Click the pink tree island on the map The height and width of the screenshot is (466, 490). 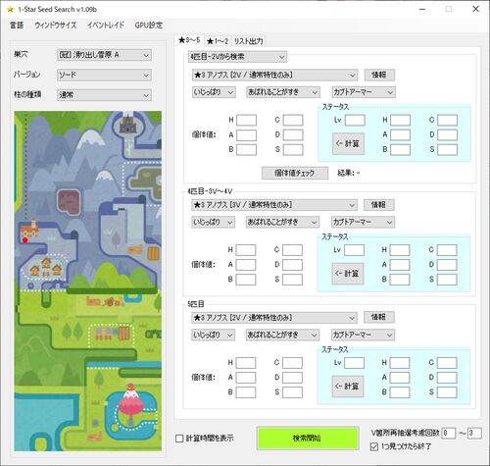point(130,403)
